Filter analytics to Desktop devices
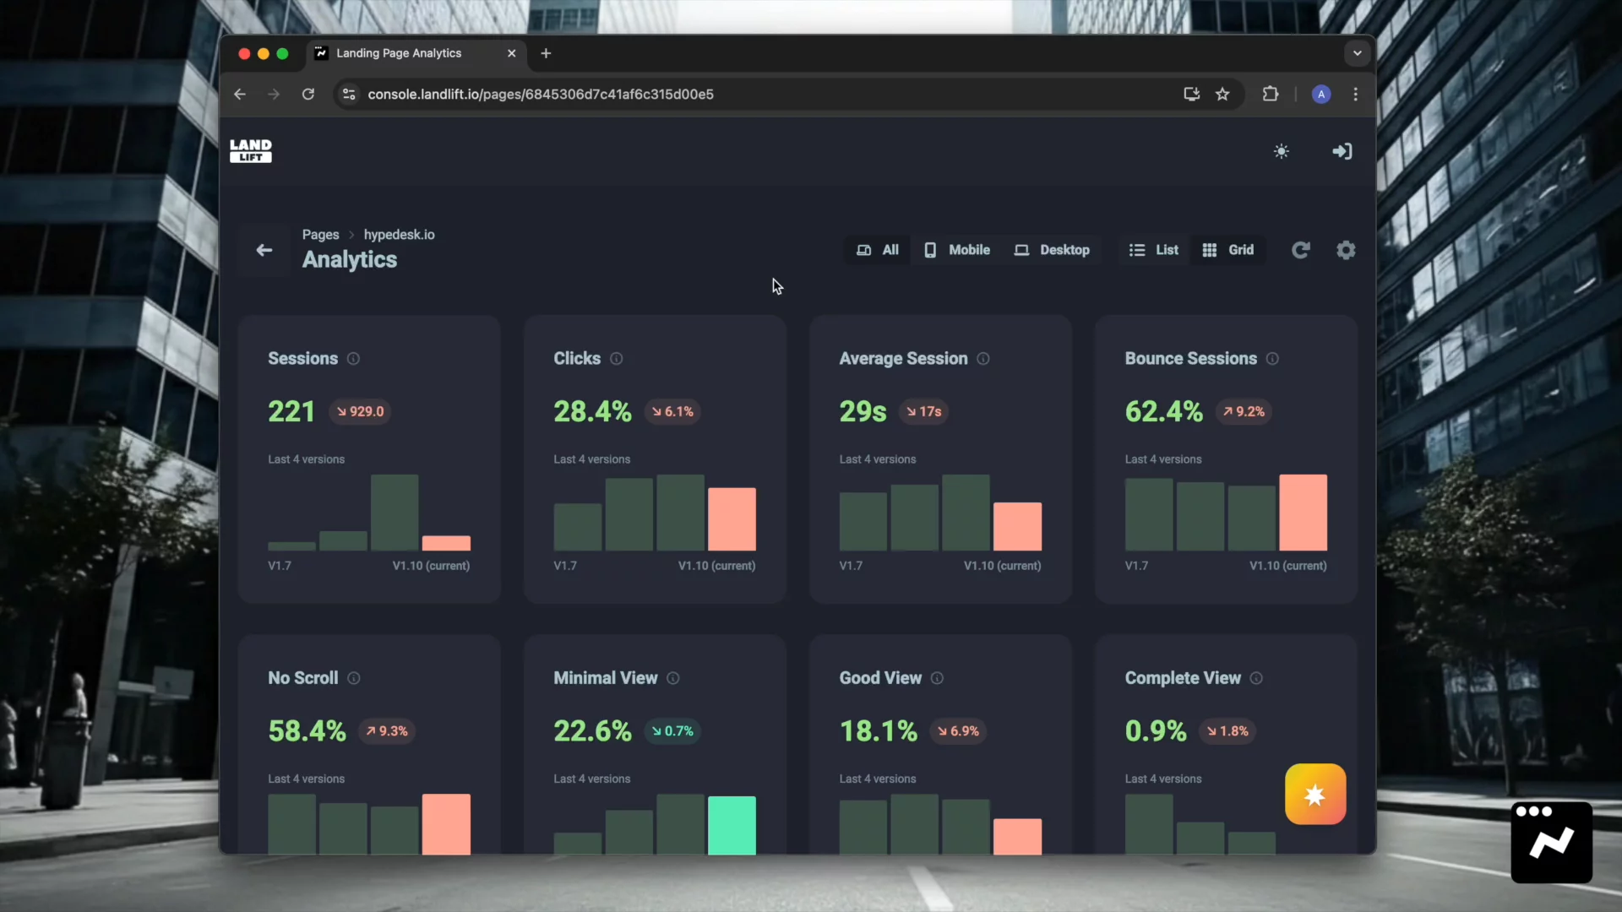The image size is (1622, 912). [1052, 250]
